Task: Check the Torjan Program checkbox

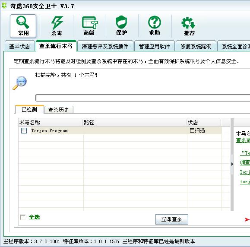Action: click(x=24, y=130)
